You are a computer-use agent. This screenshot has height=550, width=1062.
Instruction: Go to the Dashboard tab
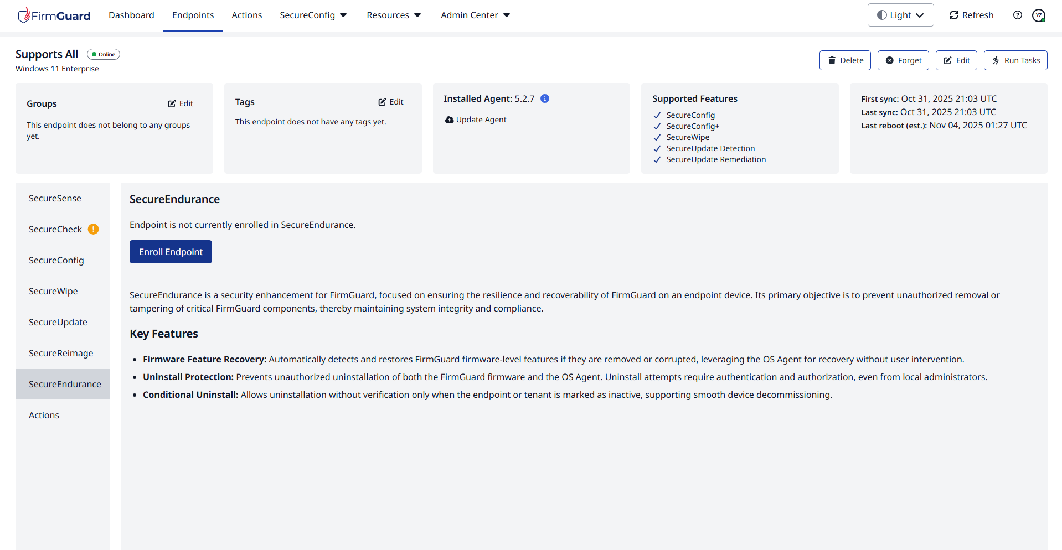[x=131, y=15]
